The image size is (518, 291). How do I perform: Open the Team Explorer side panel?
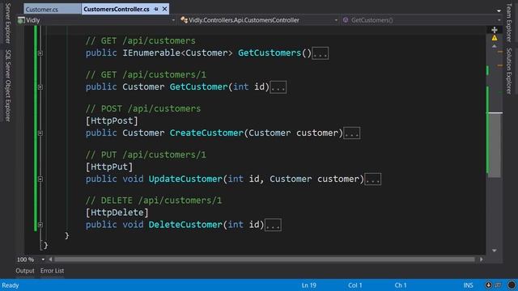[x=509, y=23]
